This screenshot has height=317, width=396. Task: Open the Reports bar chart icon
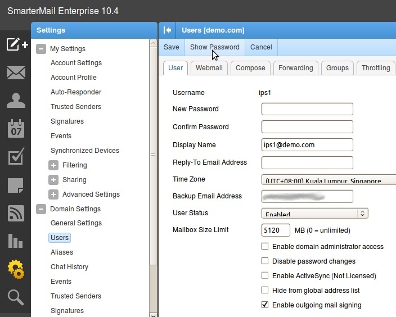(15, 241)
